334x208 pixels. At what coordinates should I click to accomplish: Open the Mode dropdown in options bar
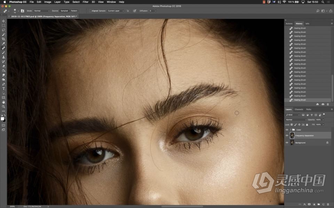click(42, 11)
